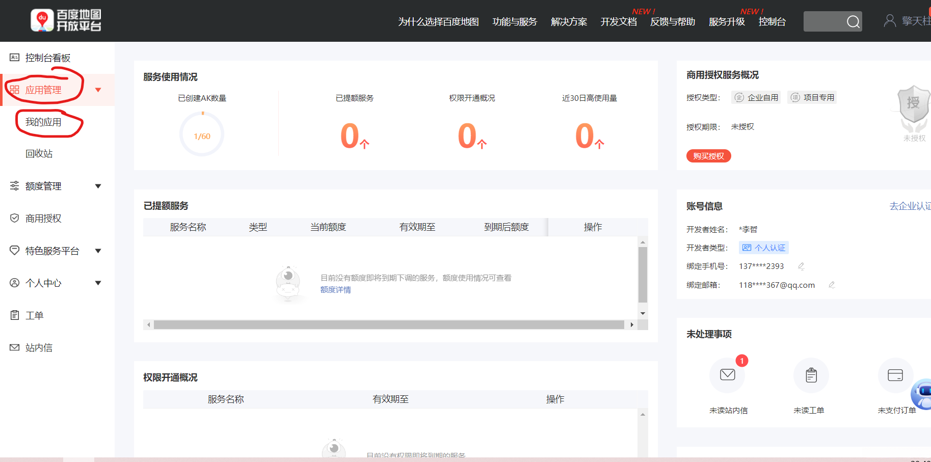
Task: Click the 已提额服务 table vertical scrollbar
Action: [643, 275]
